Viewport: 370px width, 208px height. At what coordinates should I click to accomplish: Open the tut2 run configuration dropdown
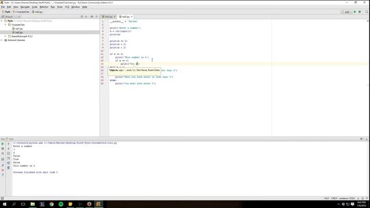(347, 12)
